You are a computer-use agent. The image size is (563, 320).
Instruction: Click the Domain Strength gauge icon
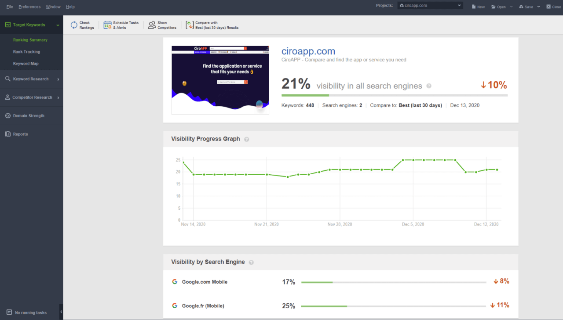(8, 116)
